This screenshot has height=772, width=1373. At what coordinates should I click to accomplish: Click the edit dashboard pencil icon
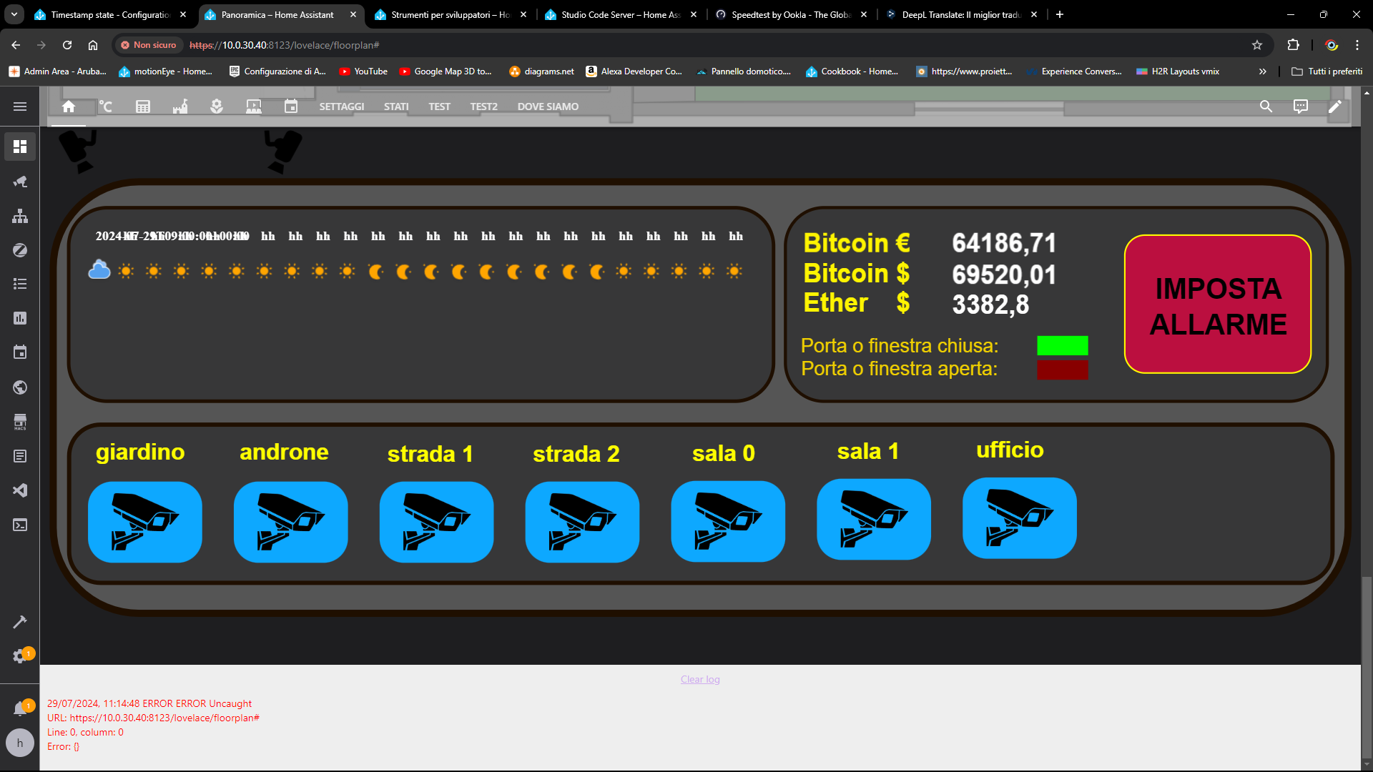(x=1334, y=107)
